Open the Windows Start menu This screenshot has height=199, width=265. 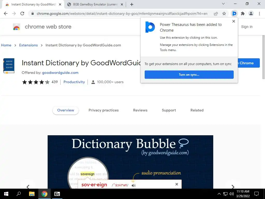click(6, 194)
